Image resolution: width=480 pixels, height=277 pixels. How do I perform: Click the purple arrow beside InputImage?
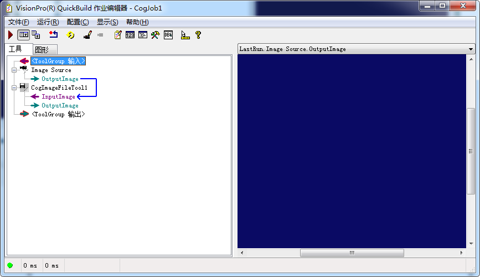35,97
